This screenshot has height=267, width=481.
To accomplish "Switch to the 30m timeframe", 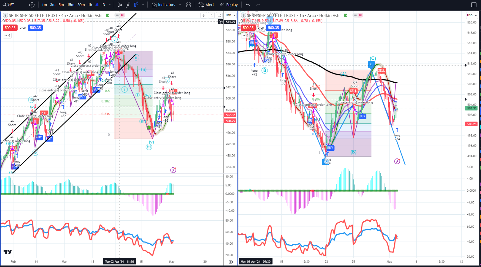I will (81, 5).
